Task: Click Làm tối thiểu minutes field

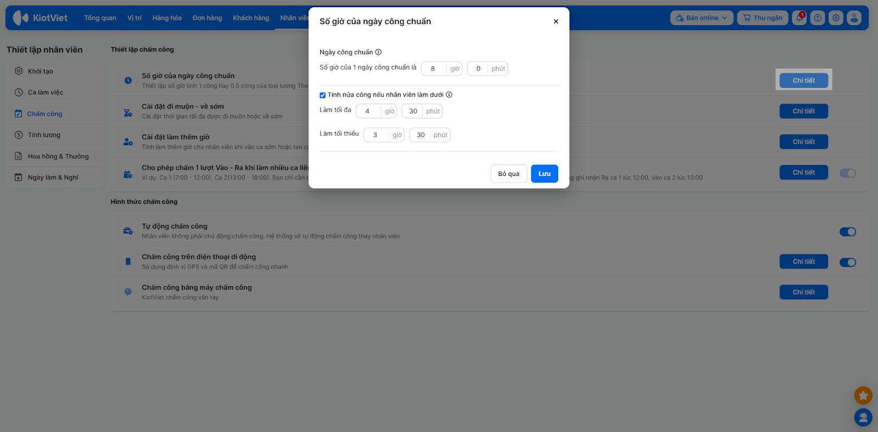Action: click(420, 135)
